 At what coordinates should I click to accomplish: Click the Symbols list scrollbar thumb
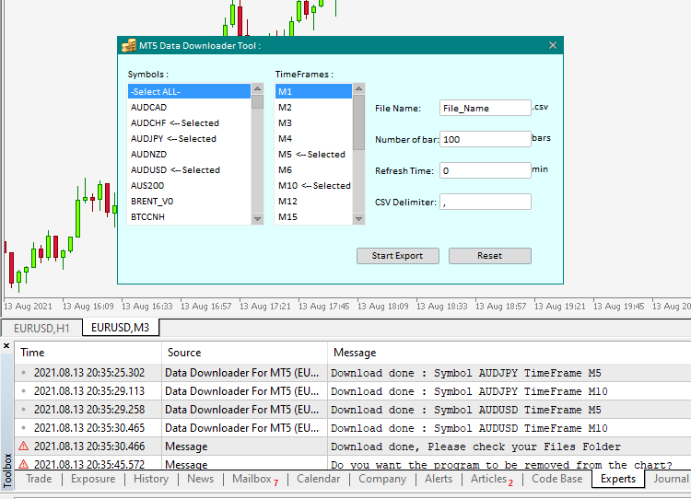(257, 102)
